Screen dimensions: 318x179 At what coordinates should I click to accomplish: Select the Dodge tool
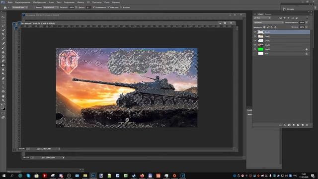tap(3, 74)
